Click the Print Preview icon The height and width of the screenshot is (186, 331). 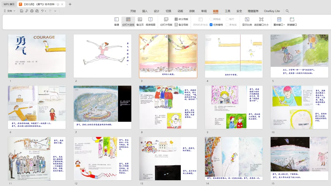[37, 11]
